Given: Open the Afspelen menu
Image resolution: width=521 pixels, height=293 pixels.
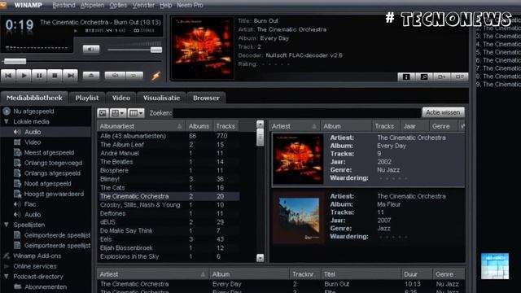Looking at the screenshot, I should 92,6.
